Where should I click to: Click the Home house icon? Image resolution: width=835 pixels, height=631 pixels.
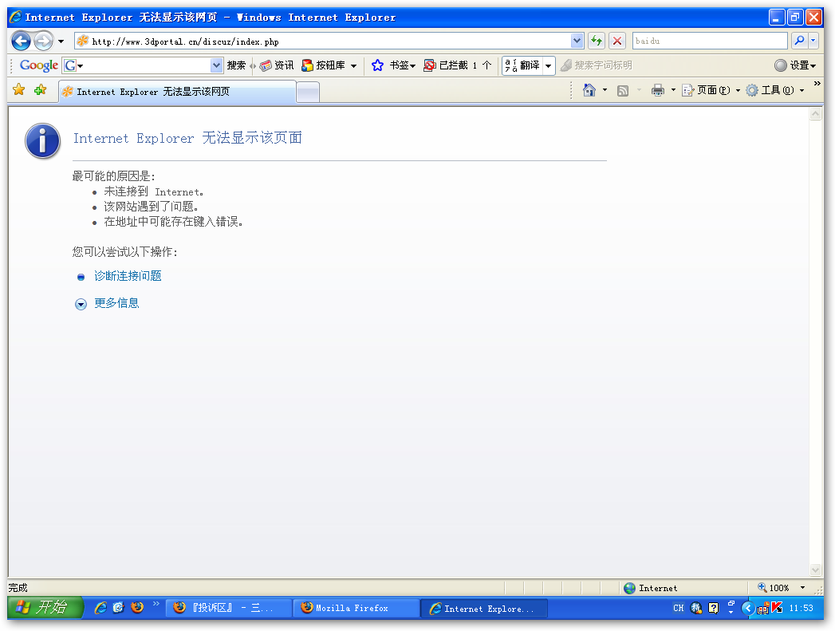pyautogui.click(x=589, y=90)
